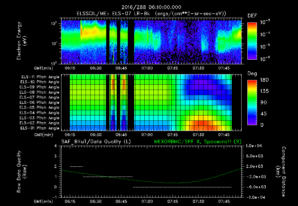Viewport: 298px width, 206px height.
Task: Click the 10^-5 value on the DEF scale
Action: click(265, 47)
